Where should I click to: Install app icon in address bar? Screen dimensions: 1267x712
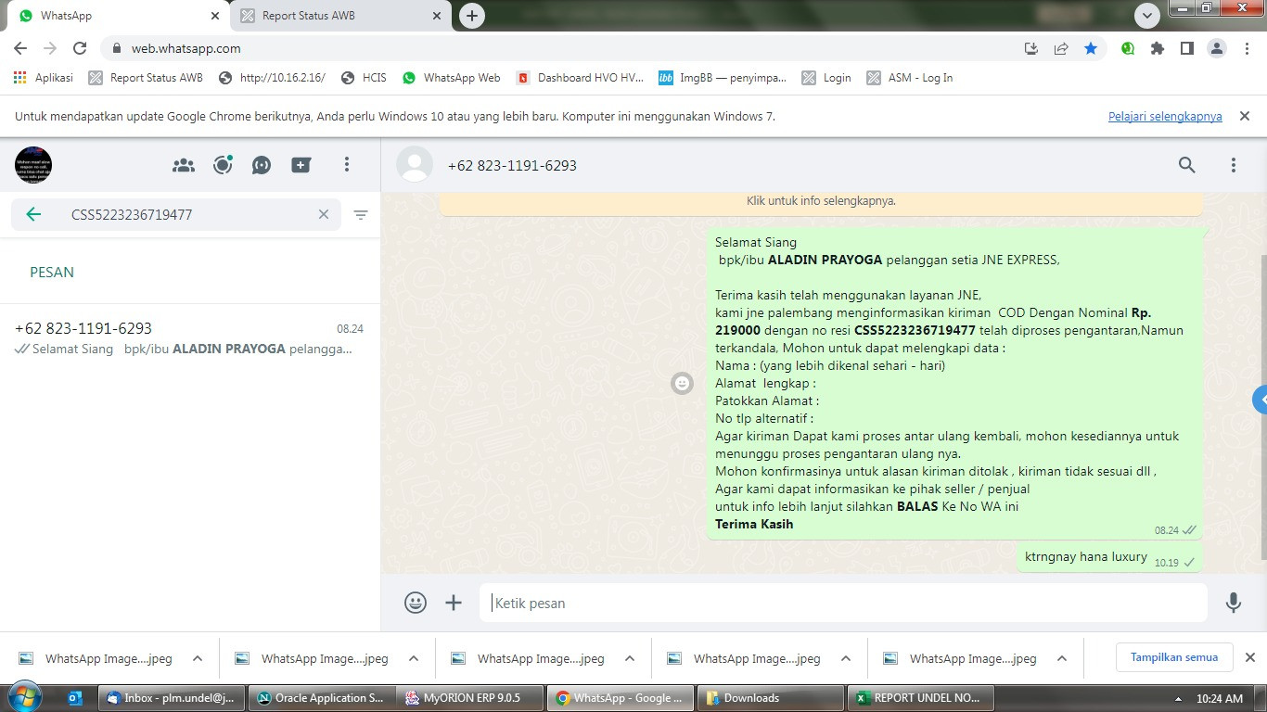tap(1031, 48)
